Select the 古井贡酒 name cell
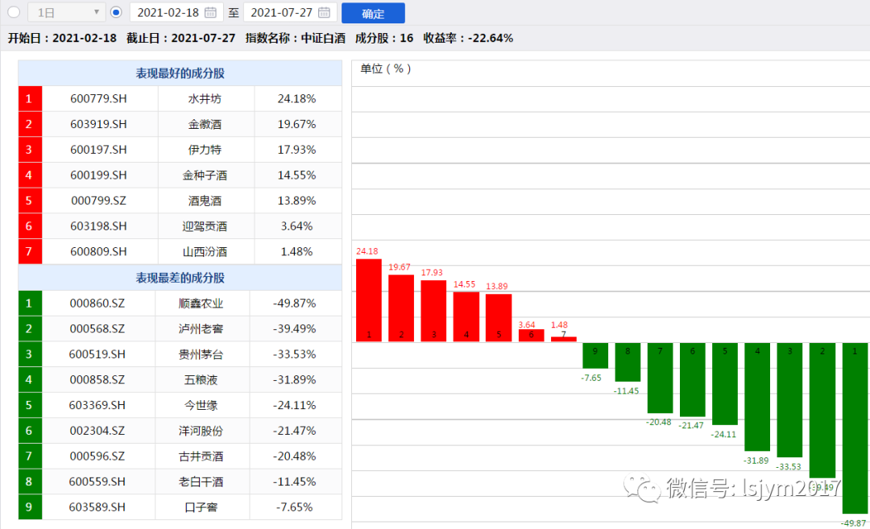 [x=201, y=457]
